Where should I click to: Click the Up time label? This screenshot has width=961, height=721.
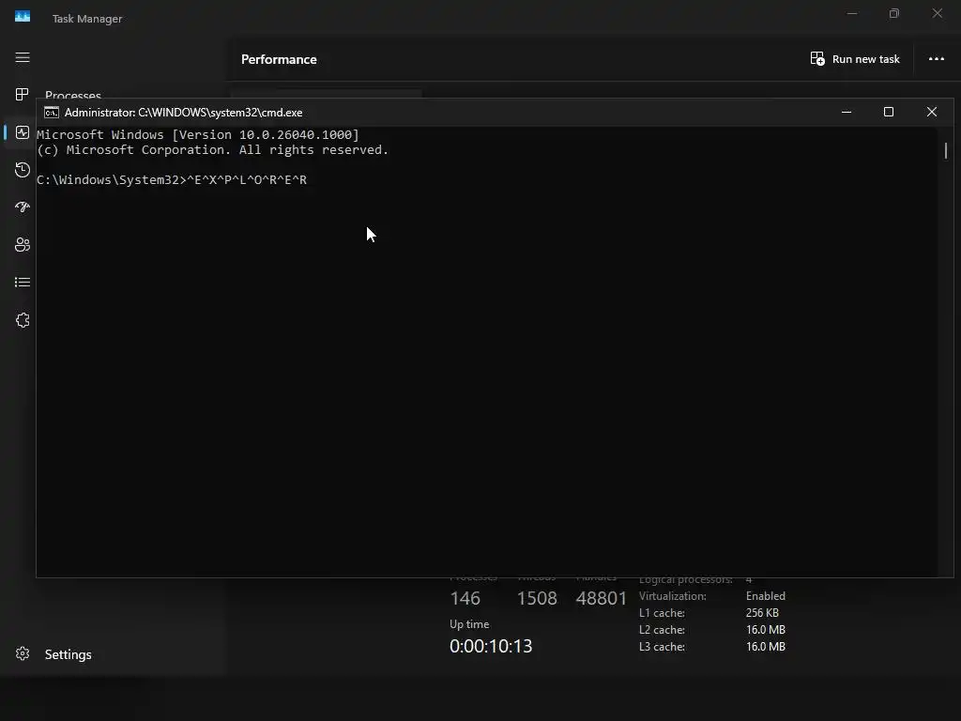(469, 624)
